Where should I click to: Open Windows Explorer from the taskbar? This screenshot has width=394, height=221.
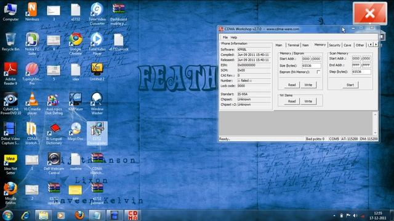(x=43, y=215)
